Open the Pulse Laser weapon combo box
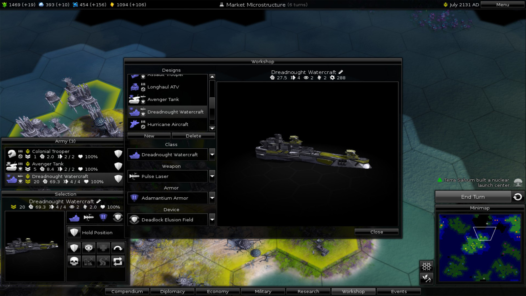Screen dimensions: 526x296 pos(168,176)
